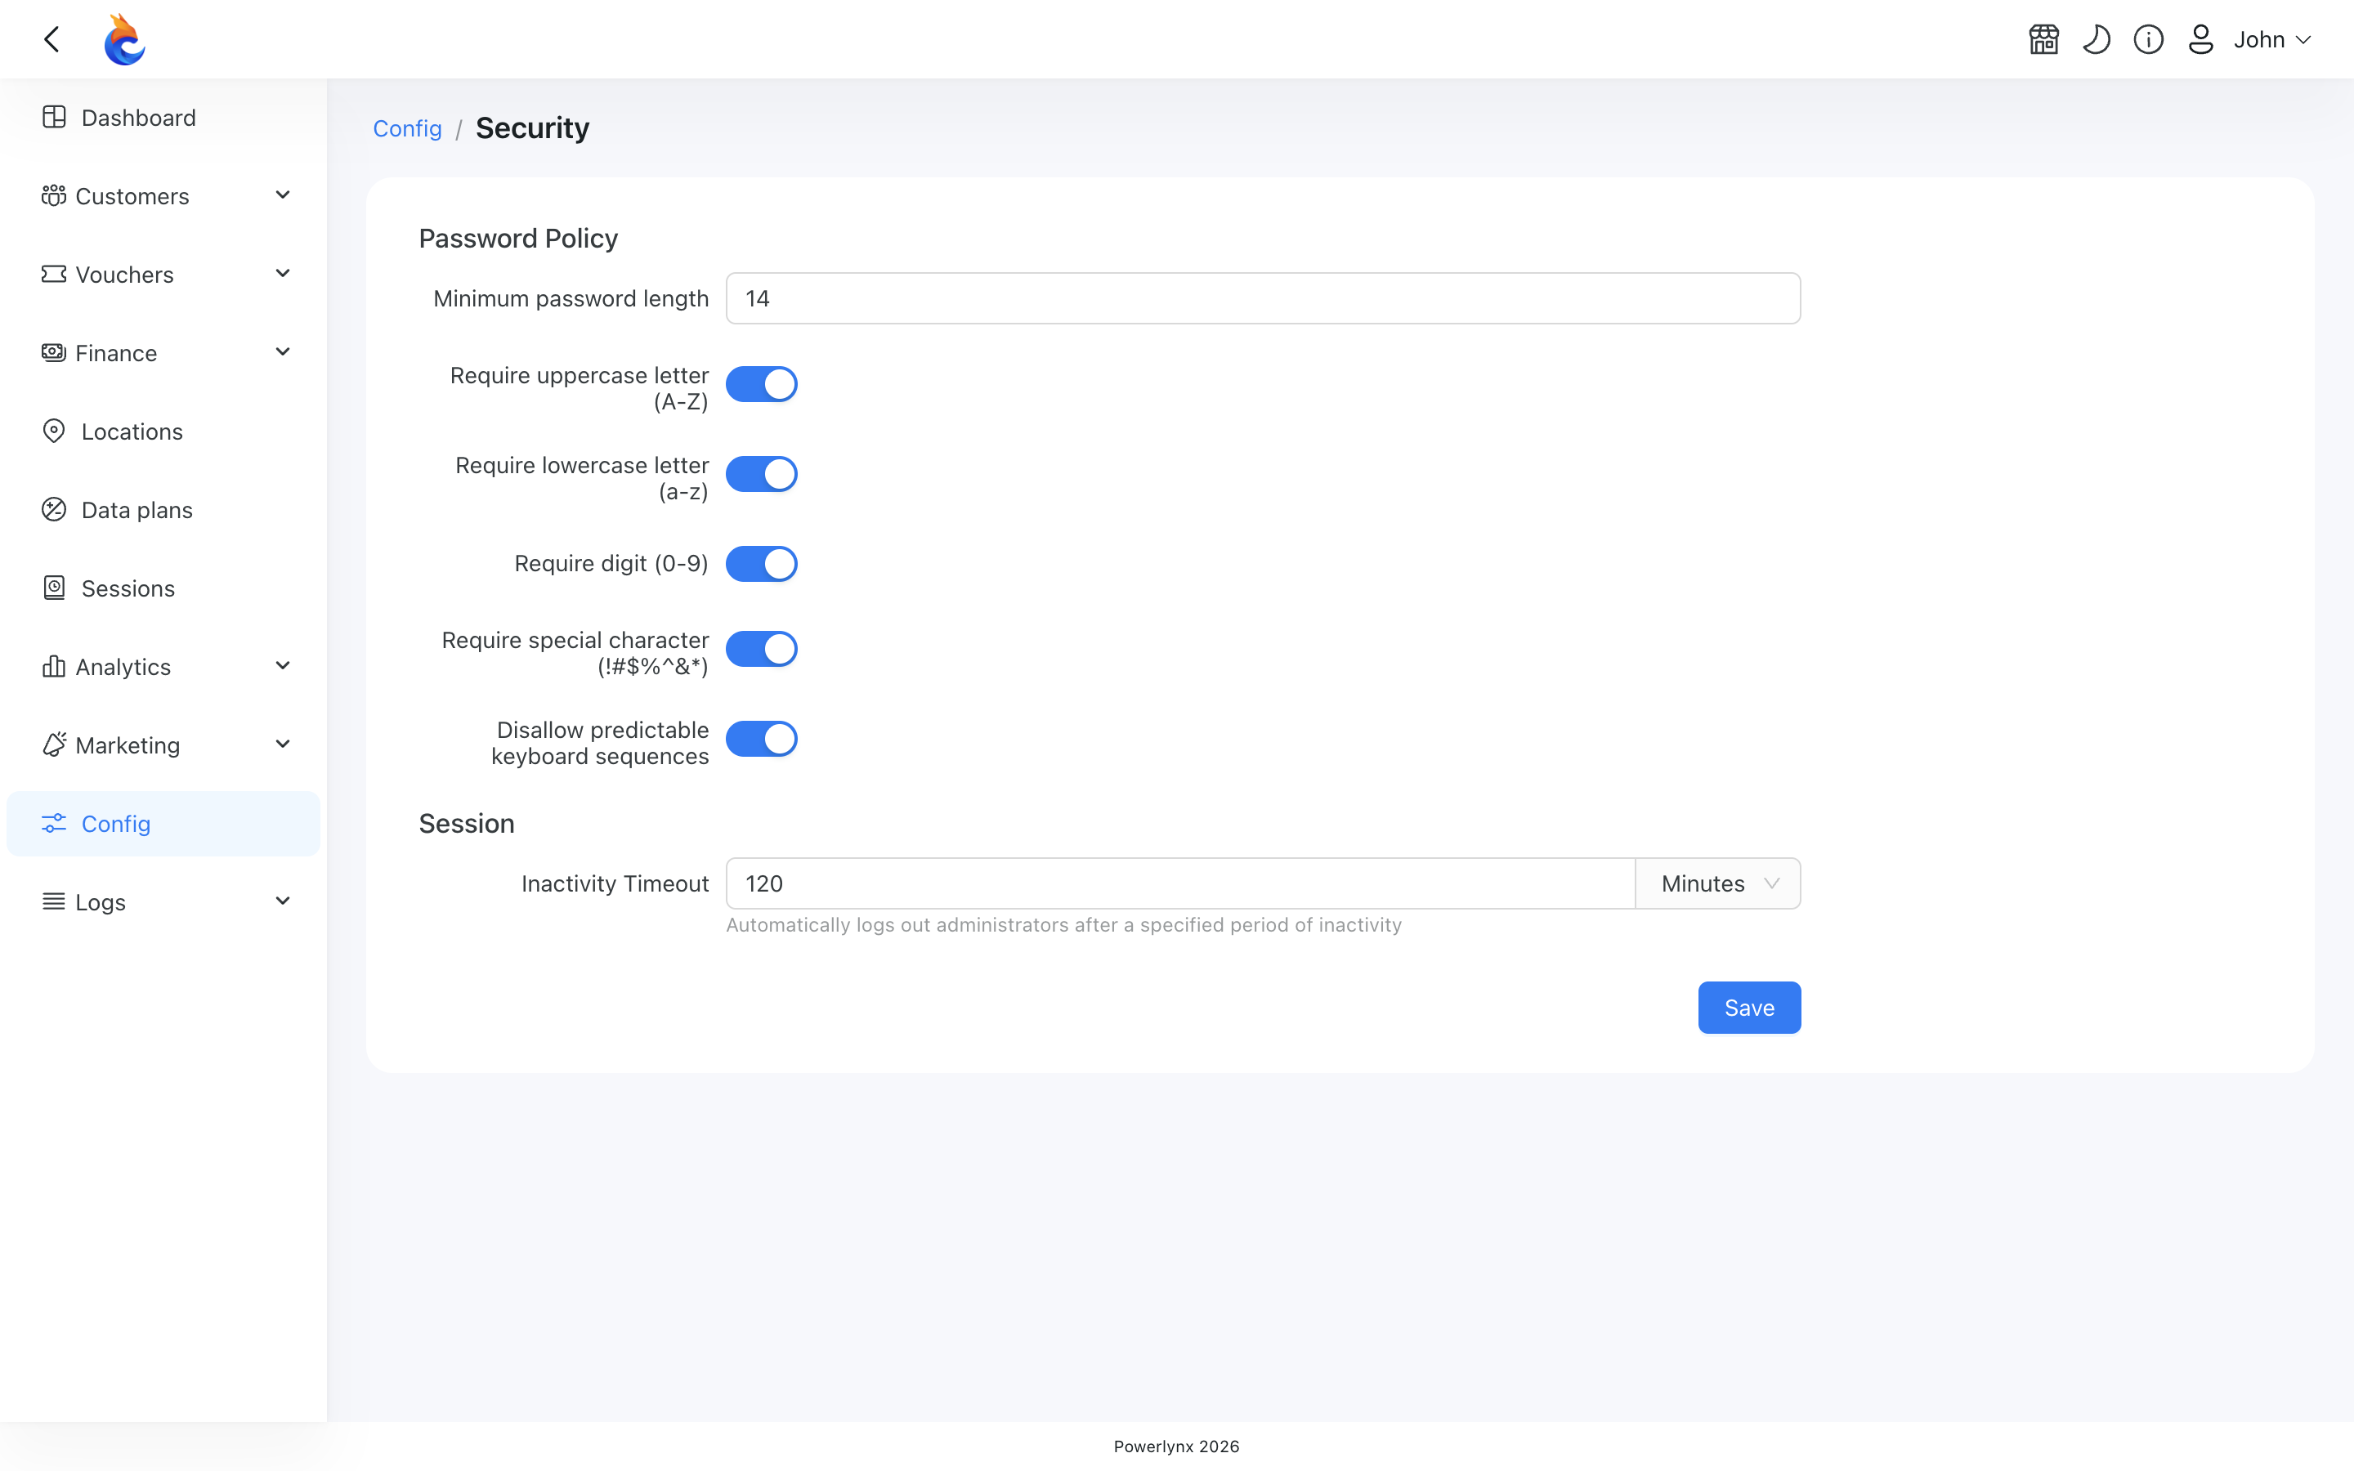
Task: Click the Save button
Action: (x=1749, y=1008)
